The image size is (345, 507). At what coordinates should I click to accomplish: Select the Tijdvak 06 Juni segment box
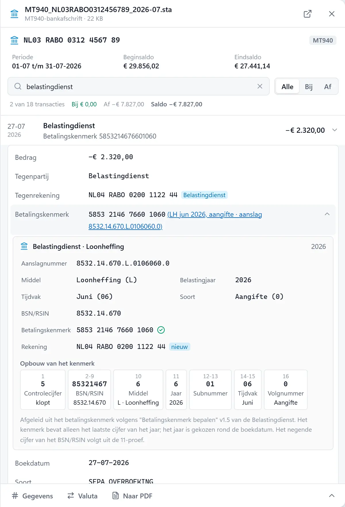tap(248, 389)
